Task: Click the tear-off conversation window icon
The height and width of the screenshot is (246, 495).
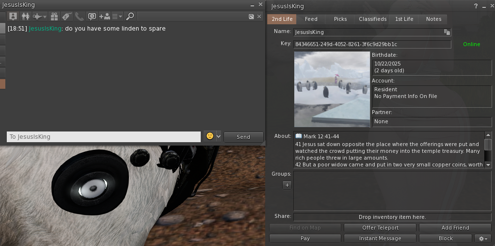Action: (251, 16)
